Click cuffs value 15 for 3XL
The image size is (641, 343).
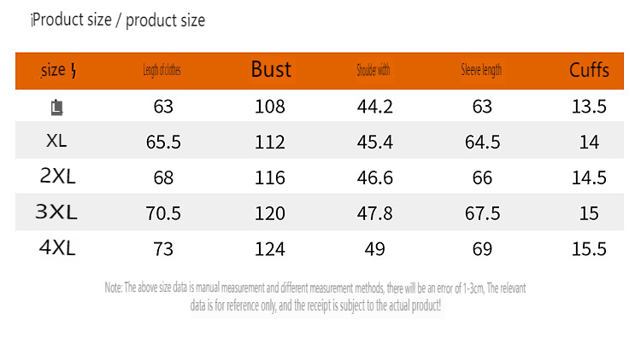589,213
